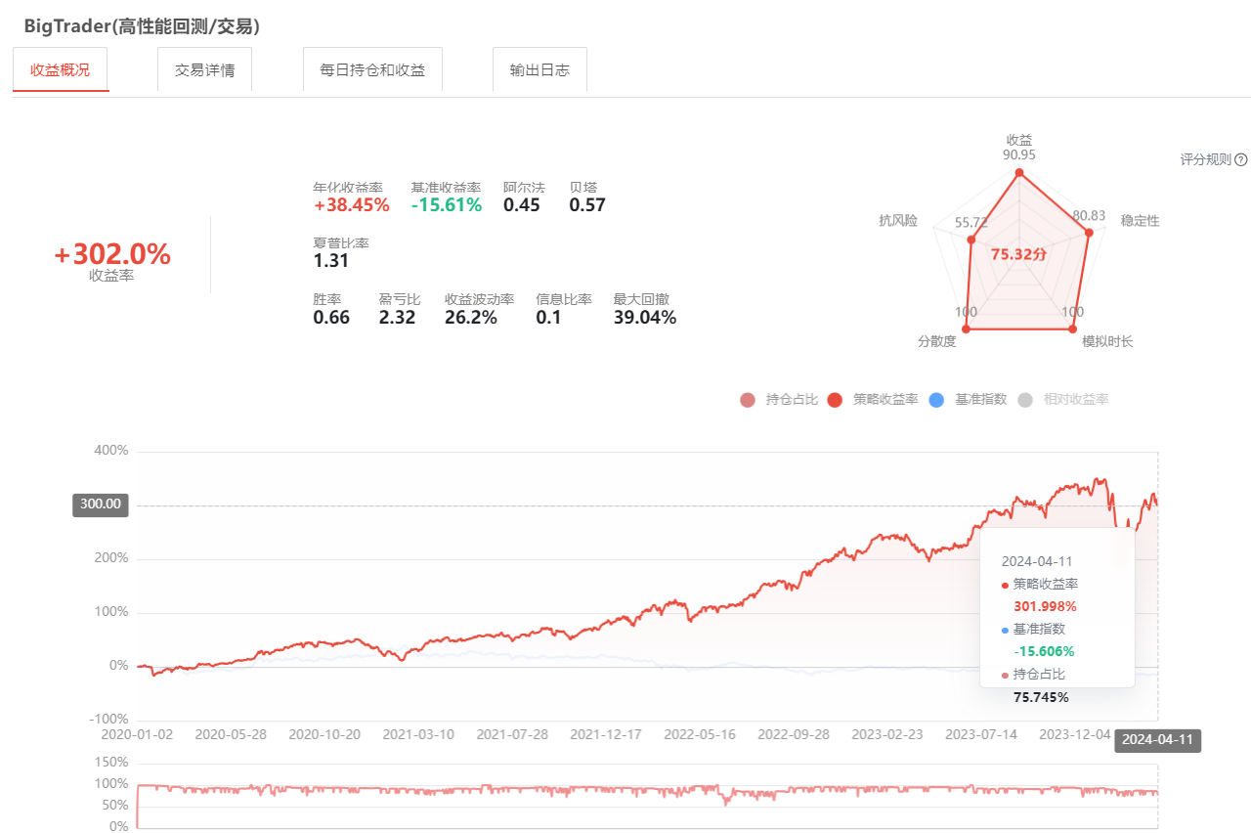1251x833 pixels.
Task: Click the 模拟时长 vertex dot on the radar chart
Action: click(1073, 329)
